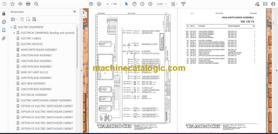Open the find text search tool
278x134 pixels.
[36, 4]
